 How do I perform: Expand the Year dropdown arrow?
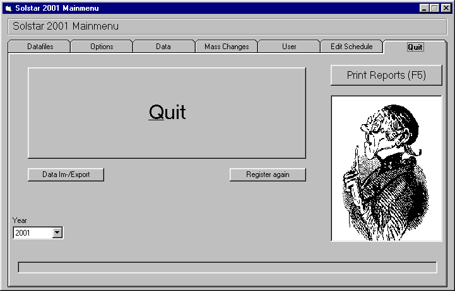point(57,232)
